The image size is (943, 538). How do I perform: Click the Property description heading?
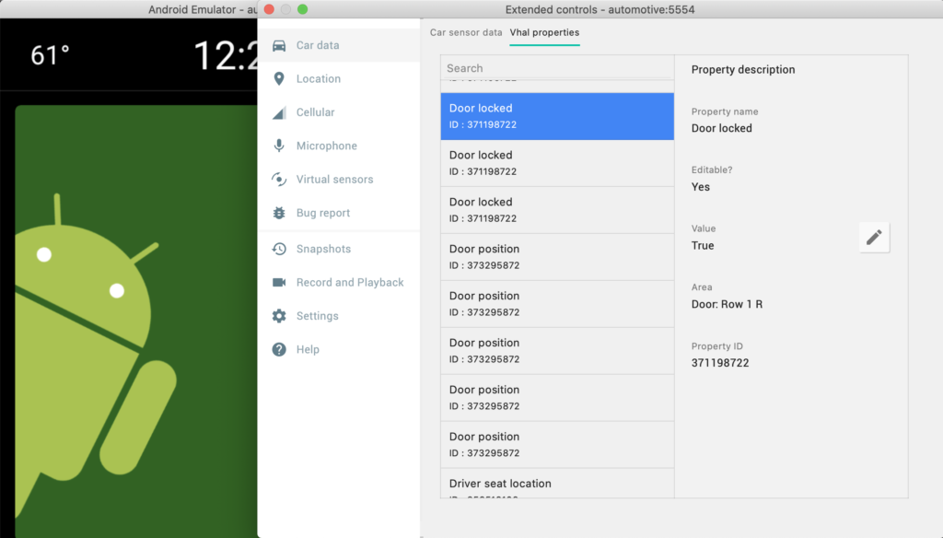(x=743, y=70)
